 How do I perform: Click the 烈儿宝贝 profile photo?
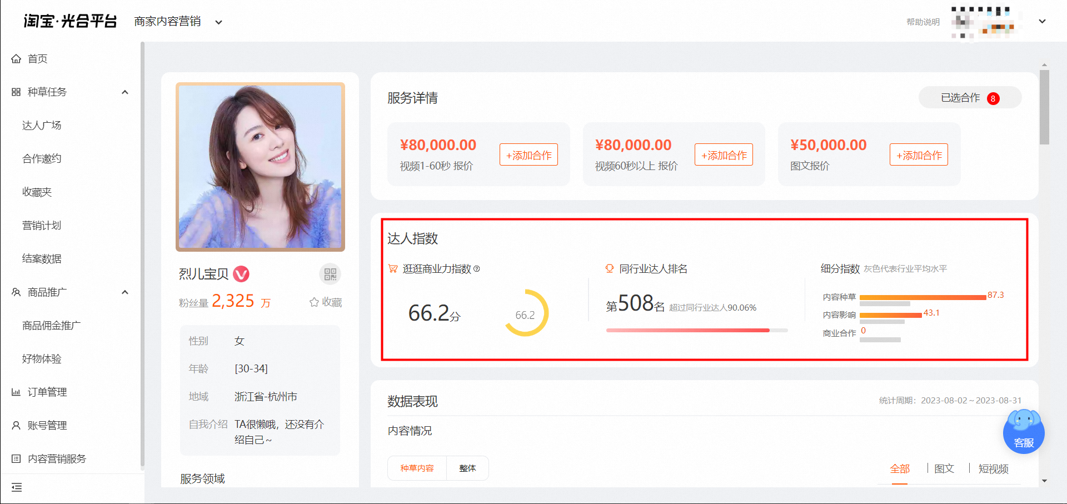coord(260,167)
